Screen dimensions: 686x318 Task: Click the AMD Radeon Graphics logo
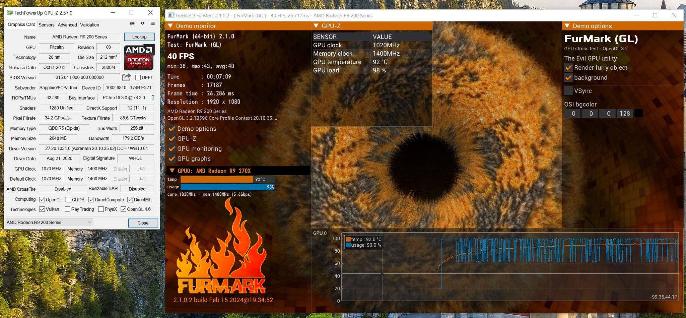pyautogui.click(x=139, y=57)
